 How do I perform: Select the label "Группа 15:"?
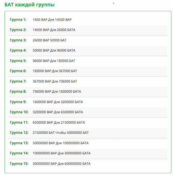pos(19,164)
